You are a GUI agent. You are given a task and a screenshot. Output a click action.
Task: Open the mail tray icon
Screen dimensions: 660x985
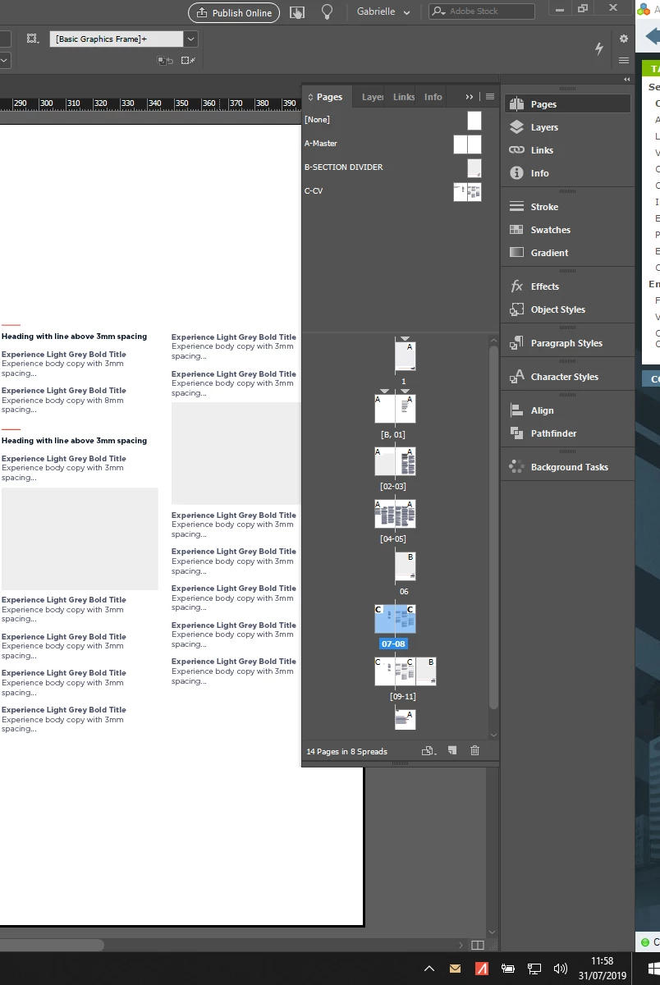click(x=456, y=969)
